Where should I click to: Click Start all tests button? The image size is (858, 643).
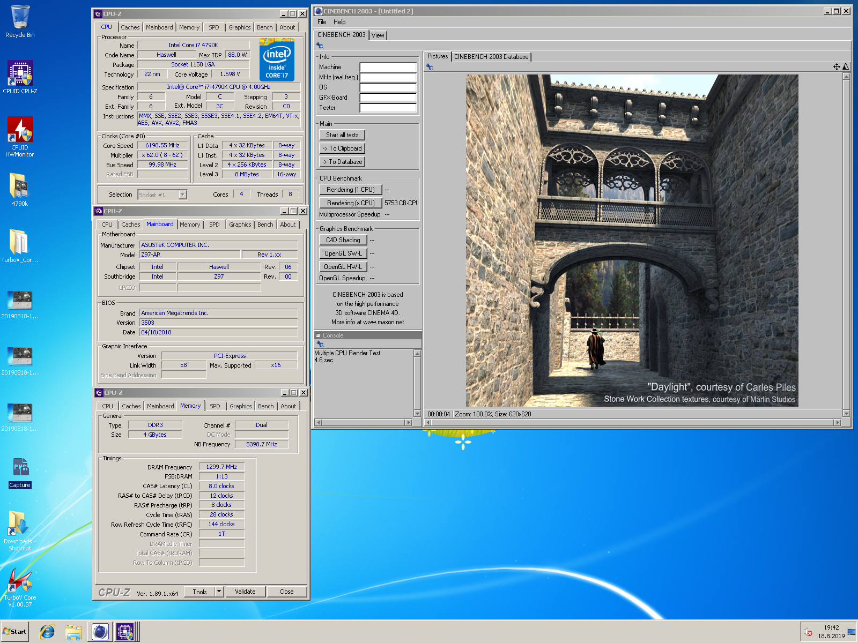[x=342, y=135]
